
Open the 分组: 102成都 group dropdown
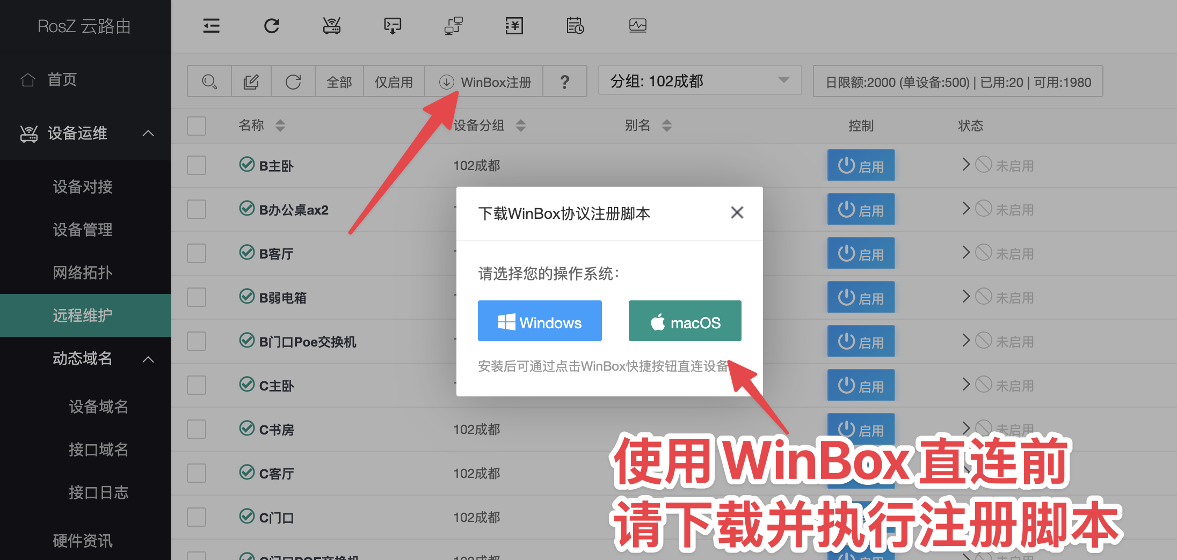(699, 81)
